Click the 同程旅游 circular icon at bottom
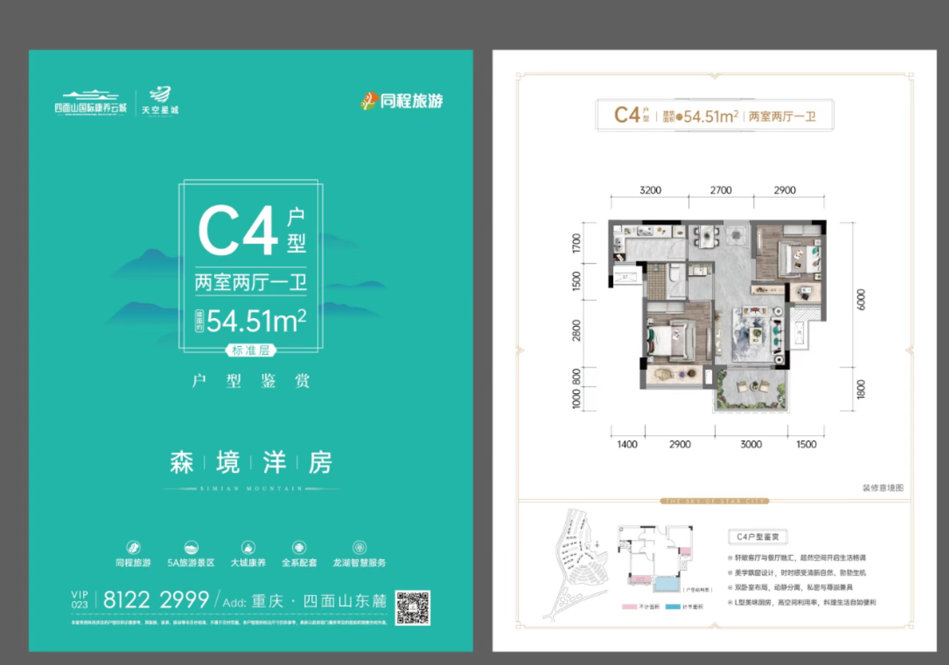 tap(134, 548)
